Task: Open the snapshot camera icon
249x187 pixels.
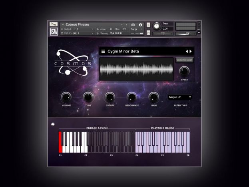Action: pos(133,25)
